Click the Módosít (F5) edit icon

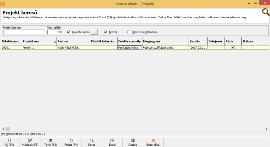point(30,141)
